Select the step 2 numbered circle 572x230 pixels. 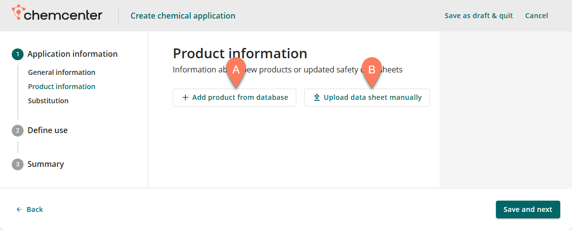18,131
